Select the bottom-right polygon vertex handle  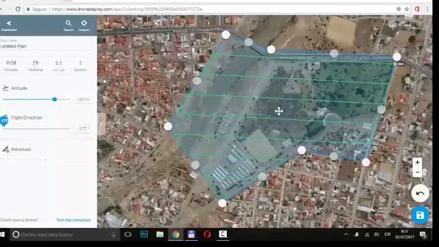point(366,162)
